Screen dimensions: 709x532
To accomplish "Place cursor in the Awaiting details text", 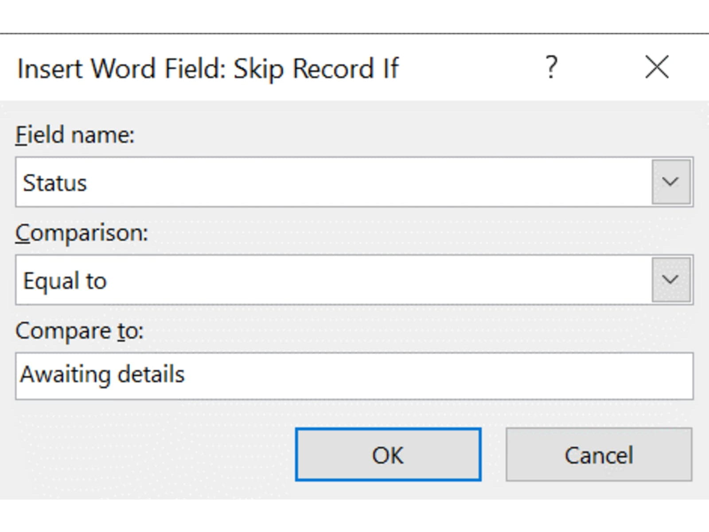I will pyautogui.click(x=102, y=375).
